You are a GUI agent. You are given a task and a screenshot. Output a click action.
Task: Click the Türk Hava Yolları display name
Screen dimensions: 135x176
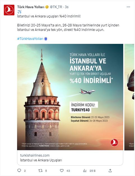coord(31,7)
